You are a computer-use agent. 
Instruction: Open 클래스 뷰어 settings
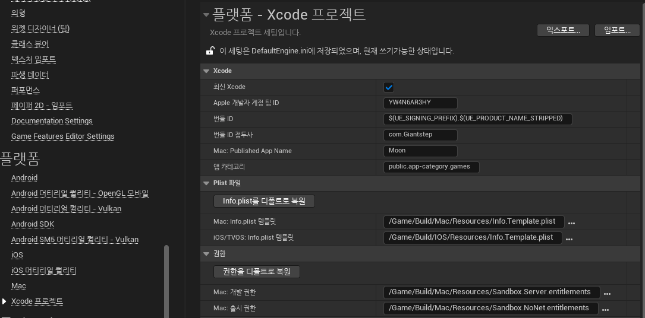[x=30, y=44]
